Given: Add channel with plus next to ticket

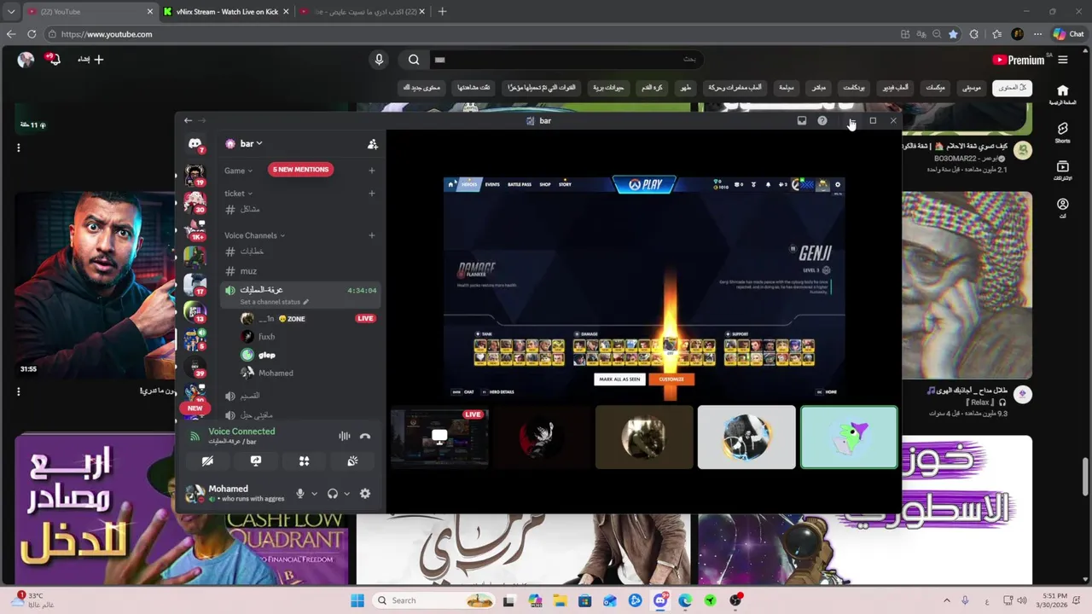Looking at the screenshot, I should tap(372, 194).
